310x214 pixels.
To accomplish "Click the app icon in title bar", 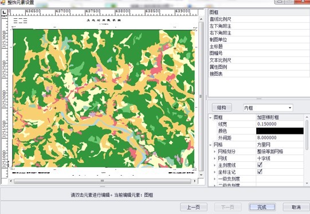I will pyautogui.click(x=2, y=2).
